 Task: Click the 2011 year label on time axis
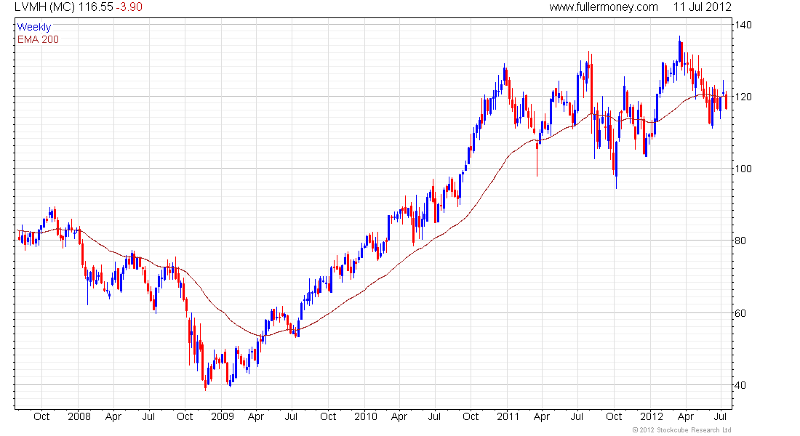pos(508,416)
